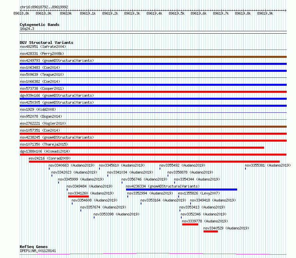This screenshot has width=296, height=258.
Task: Open variant nsv3352346 (Audano2019)
Action: [204, 214]
